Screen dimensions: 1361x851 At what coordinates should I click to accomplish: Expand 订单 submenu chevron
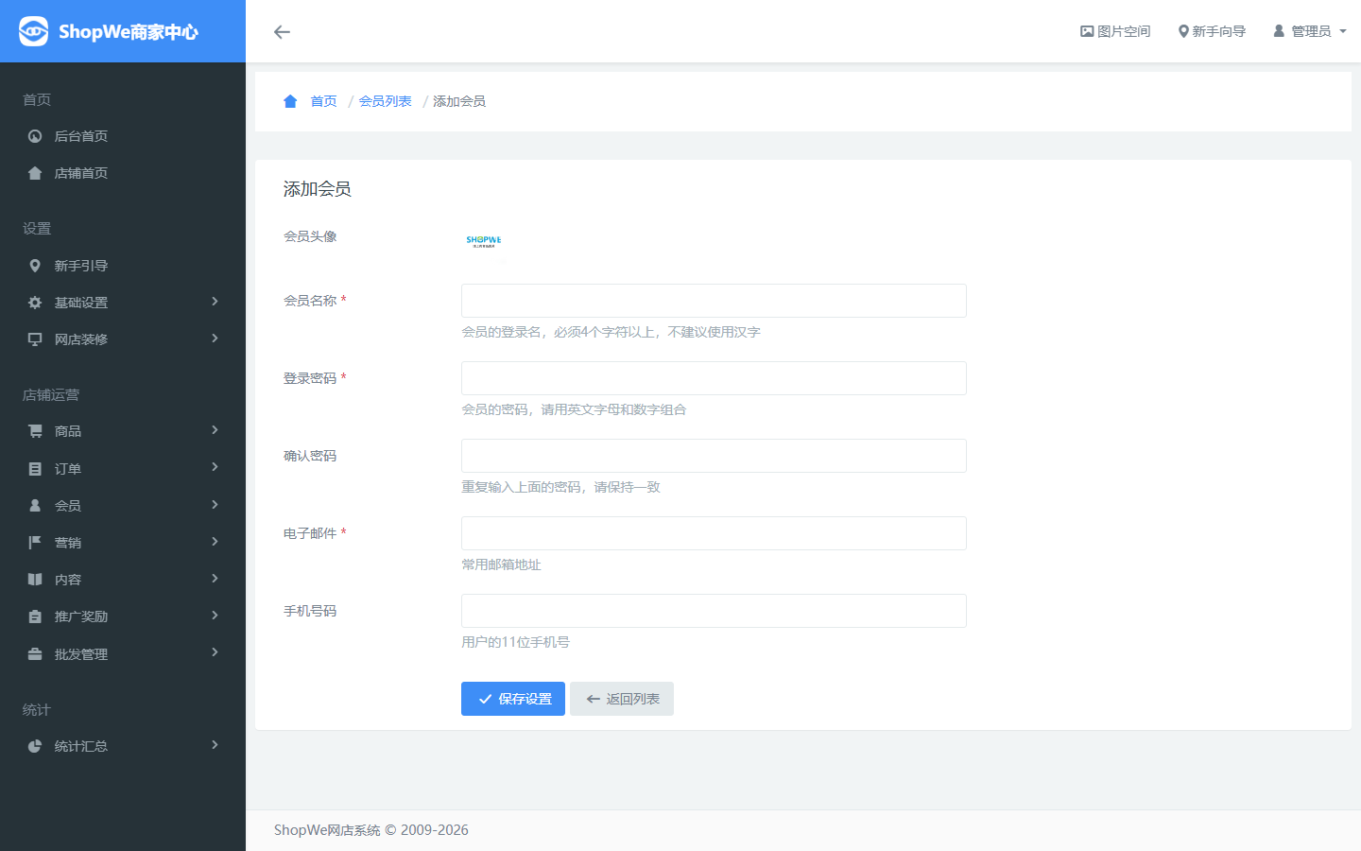coord(215,467)
